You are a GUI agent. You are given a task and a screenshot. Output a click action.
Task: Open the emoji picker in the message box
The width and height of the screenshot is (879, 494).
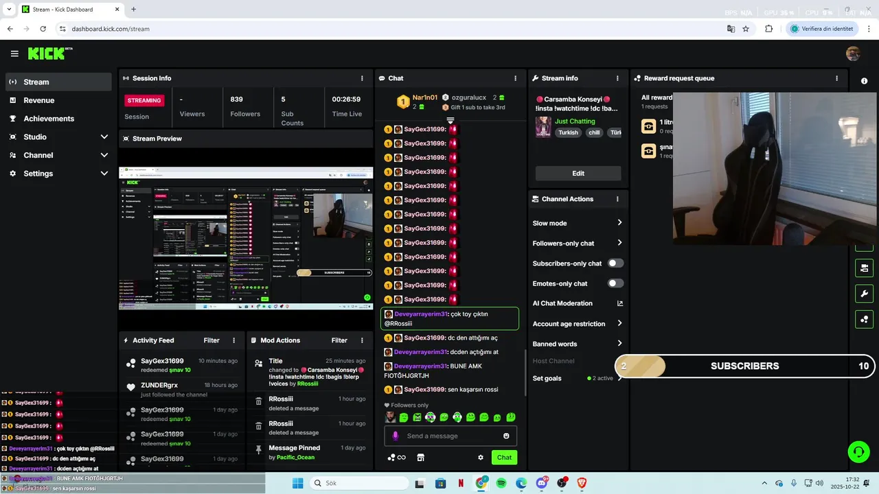[506, 436]
